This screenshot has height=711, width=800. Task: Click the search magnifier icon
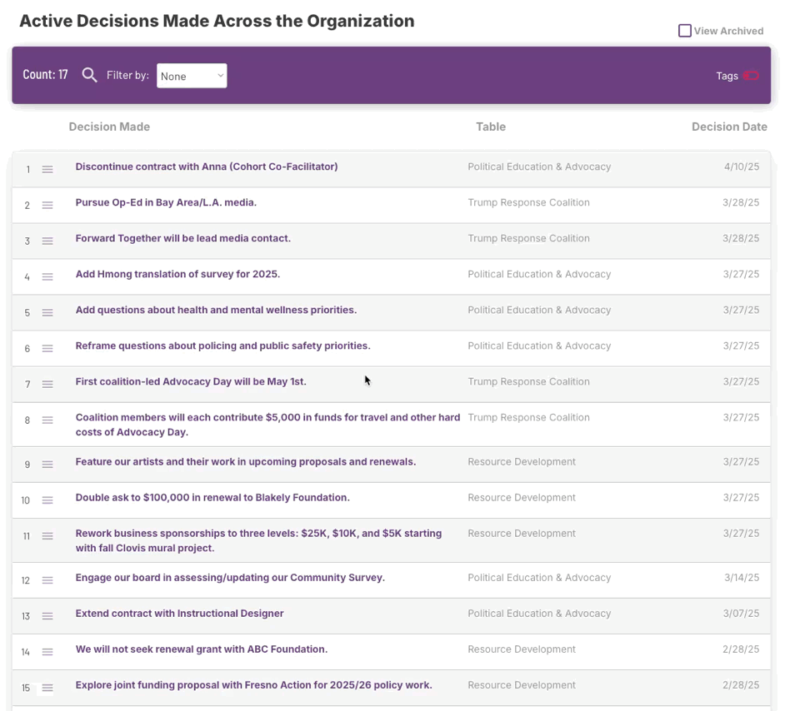pos(89,76)
